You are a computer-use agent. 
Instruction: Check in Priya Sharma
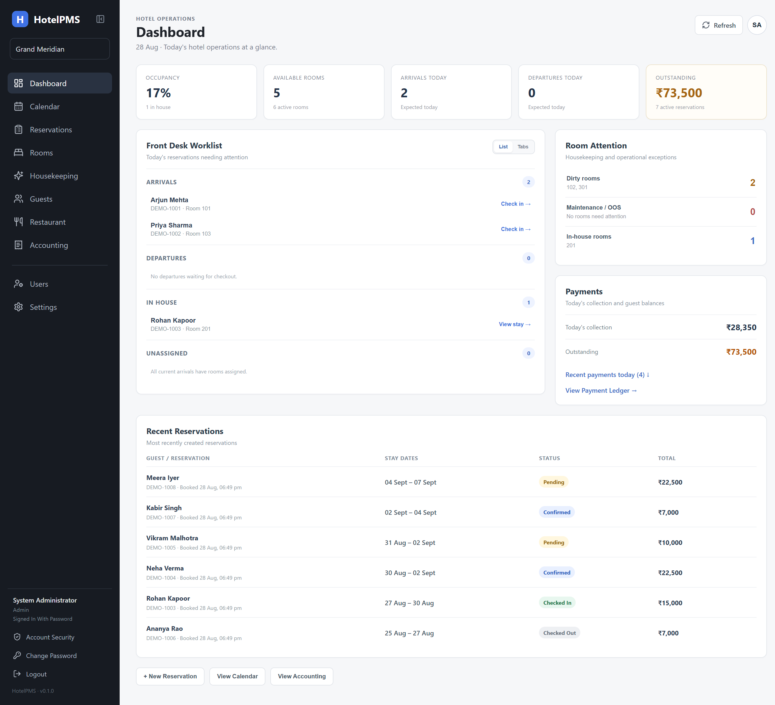516,229
